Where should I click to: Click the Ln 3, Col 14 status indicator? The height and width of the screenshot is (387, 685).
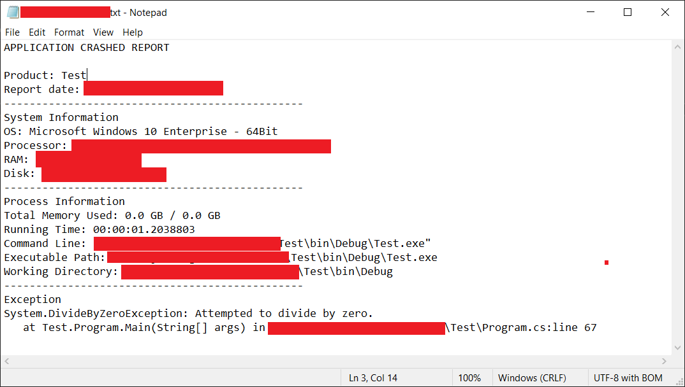pyautogui.click(x=373, y=378)
